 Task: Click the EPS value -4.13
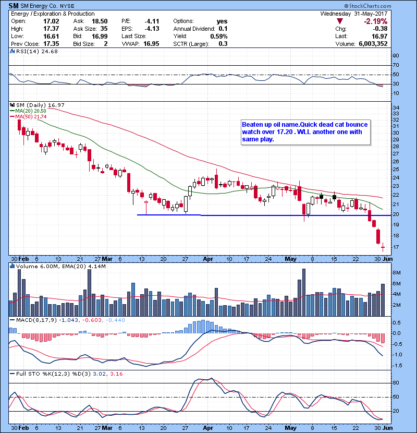[x=152, y=29]
